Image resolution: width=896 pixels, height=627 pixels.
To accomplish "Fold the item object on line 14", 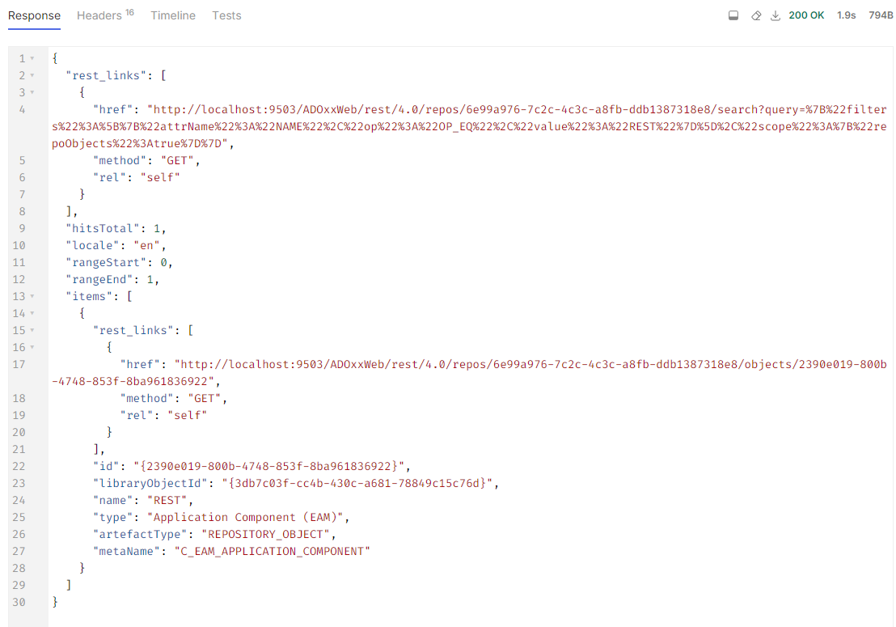I will pos(32,313).
